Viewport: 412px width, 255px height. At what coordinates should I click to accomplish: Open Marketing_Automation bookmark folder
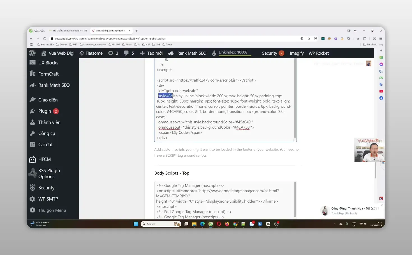click(93, 45)
